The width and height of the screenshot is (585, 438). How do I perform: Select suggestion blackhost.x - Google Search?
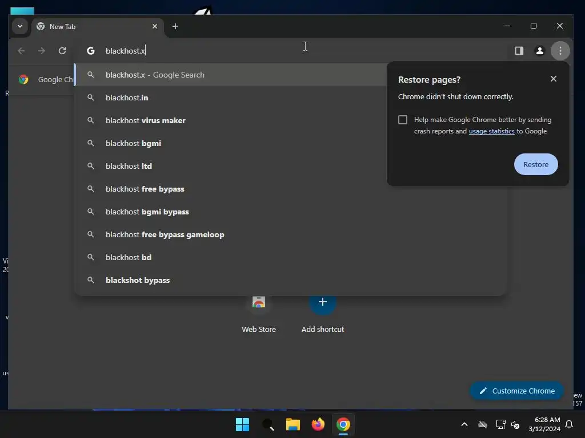point(231,75)
